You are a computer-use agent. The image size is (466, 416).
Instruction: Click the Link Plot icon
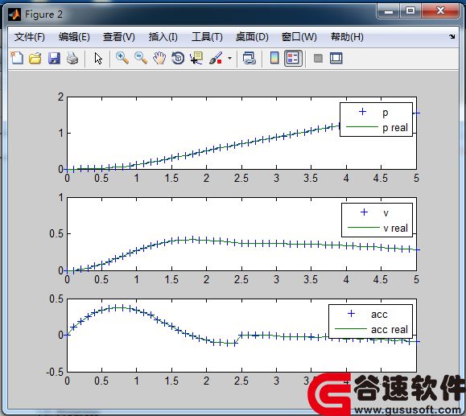coord(249,58)
